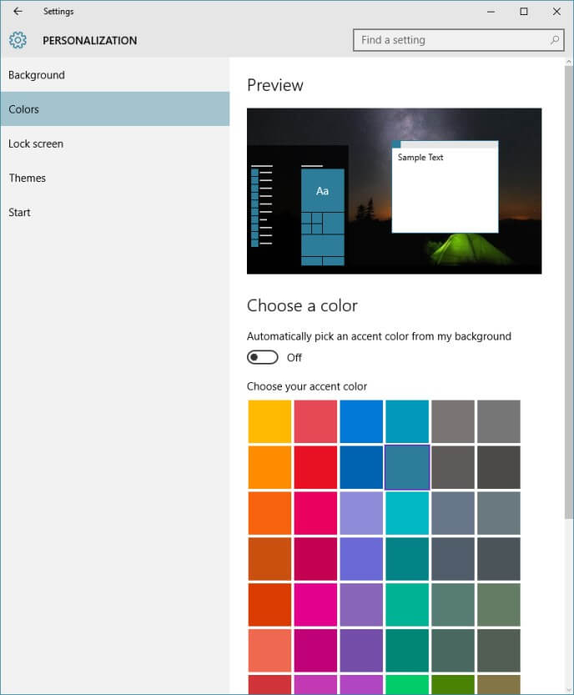Click the scrollbar down arrow
The width and height of the screenshot is (574, 695).
coord(569,690)
